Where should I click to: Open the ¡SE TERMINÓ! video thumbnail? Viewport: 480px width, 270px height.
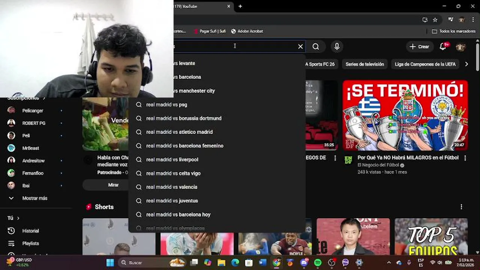click(405, 115)
